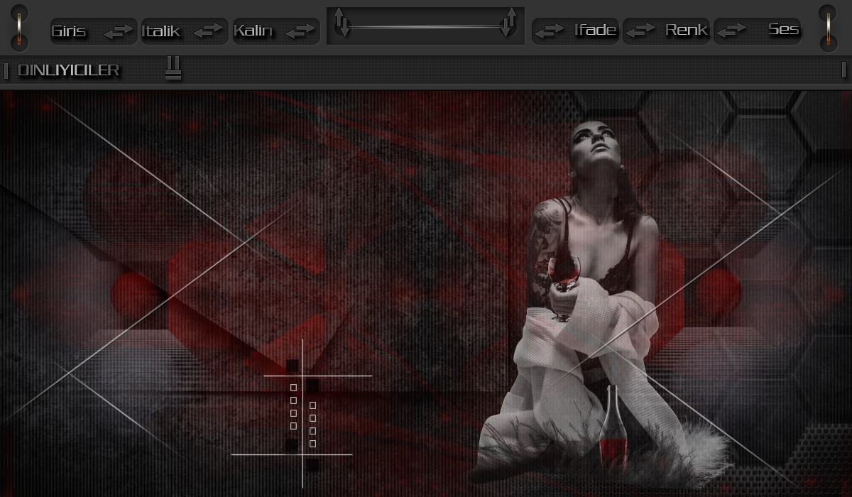Image resolution: width=852 pixels, height=497 pixels.
Task: Toggle Italik text formatting
Action: (161, 31)
